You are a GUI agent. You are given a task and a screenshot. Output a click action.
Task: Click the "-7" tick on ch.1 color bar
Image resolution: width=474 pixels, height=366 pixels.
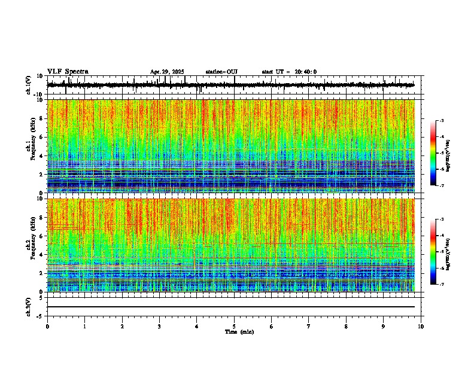(x=442, y=185)
